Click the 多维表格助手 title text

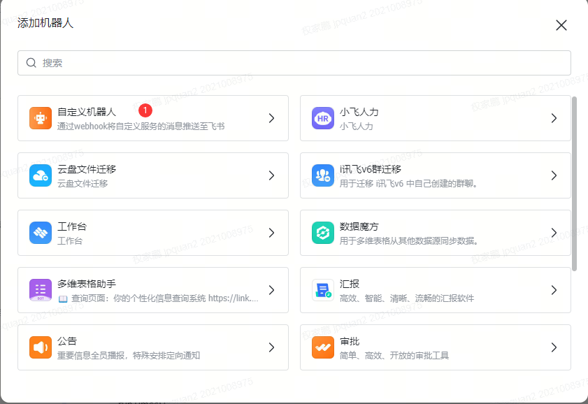pyautogui.click(x=87, y=284)
